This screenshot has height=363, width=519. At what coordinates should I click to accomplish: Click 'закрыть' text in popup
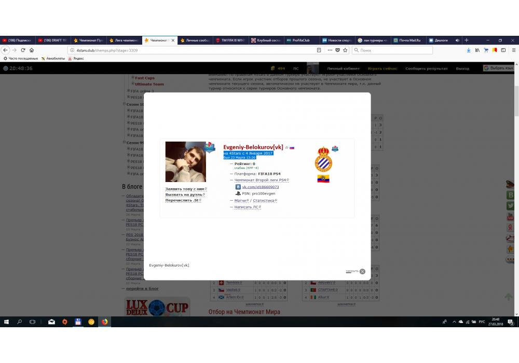click(352, 271)
